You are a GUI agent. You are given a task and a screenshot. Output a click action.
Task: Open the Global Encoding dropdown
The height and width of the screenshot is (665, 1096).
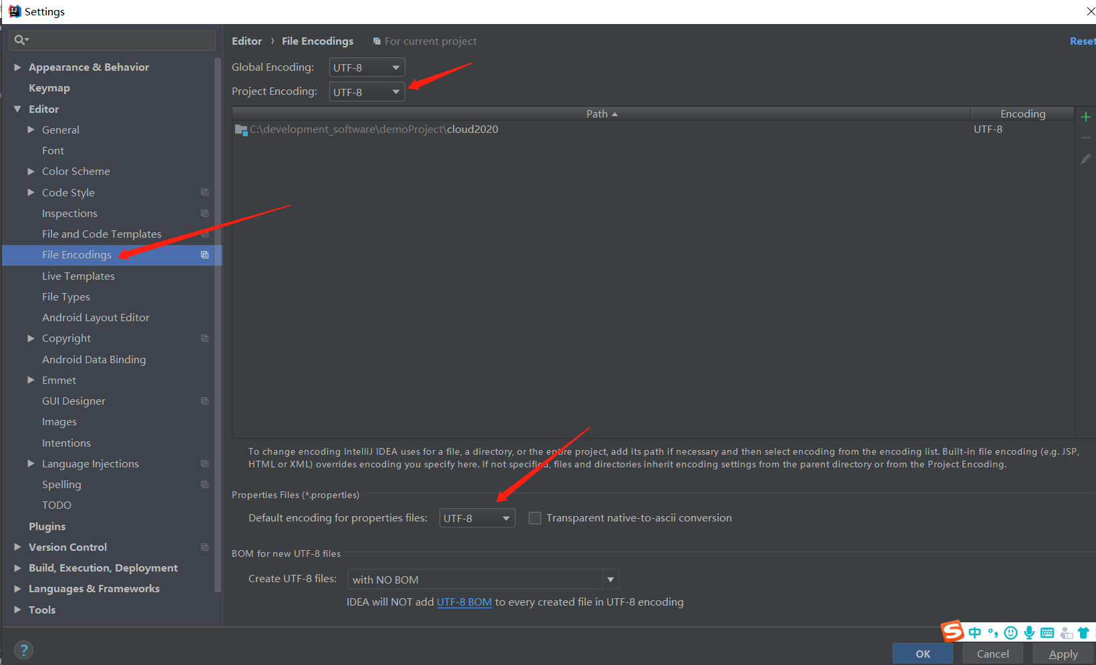(x=367, y=67)
